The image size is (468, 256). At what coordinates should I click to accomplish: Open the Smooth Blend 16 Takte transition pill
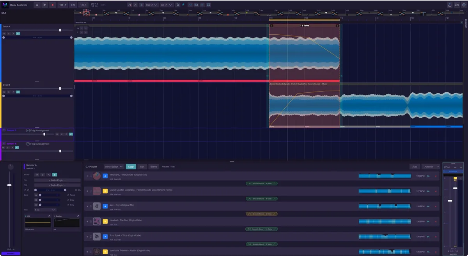click(262, 229)
